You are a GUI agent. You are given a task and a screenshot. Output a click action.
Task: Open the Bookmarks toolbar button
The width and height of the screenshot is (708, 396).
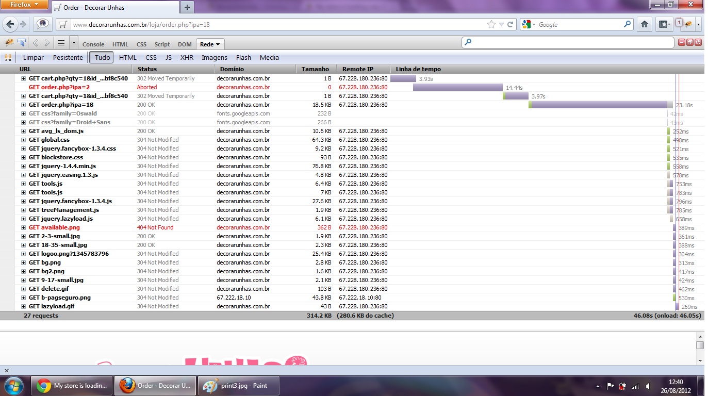pyautogui.click(x=664, y=24)
